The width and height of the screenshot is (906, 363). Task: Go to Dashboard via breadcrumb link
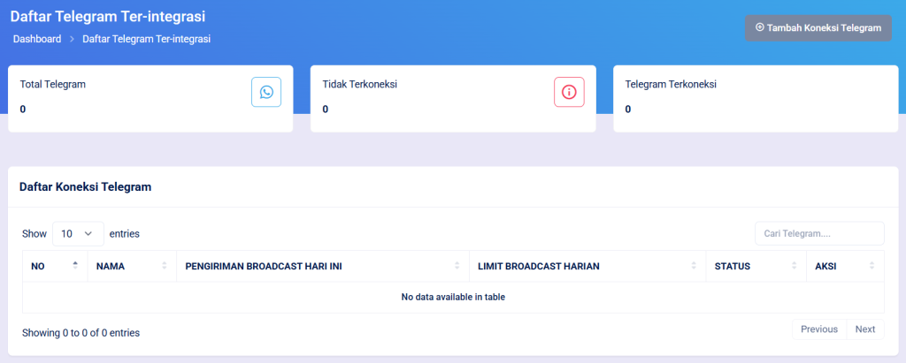coord(37,39)
